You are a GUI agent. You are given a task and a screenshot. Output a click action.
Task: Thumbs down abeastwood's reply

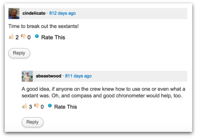pyautogui.click(x=37, y=106)
